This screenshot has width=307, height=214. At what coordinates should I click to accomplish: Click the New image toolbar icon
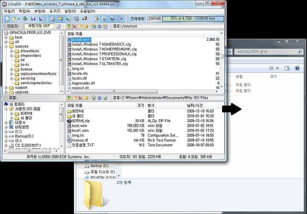[x=7, y=19]
